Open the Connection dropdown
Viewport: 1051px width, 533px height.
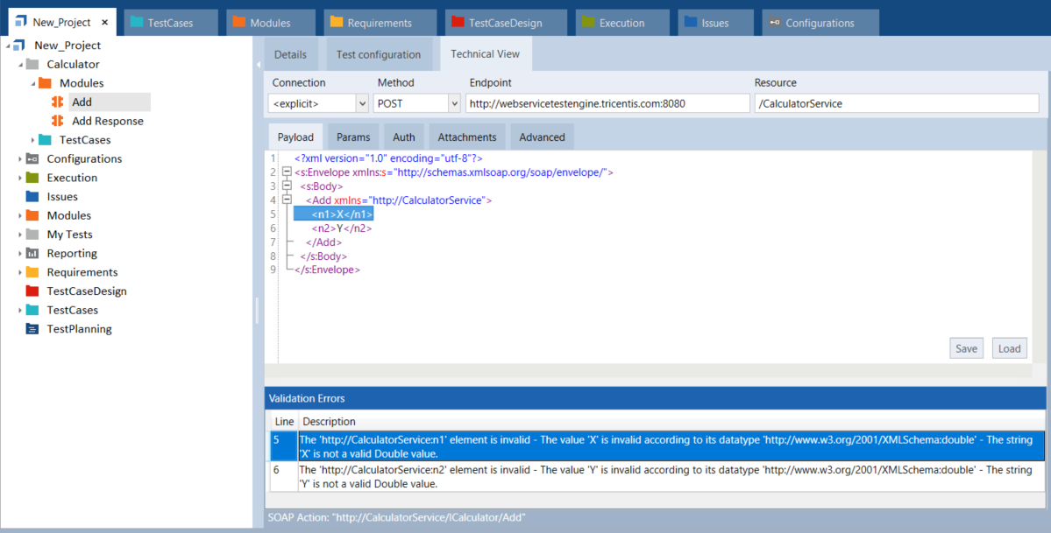pyautogui.click(x=362, y=103)
